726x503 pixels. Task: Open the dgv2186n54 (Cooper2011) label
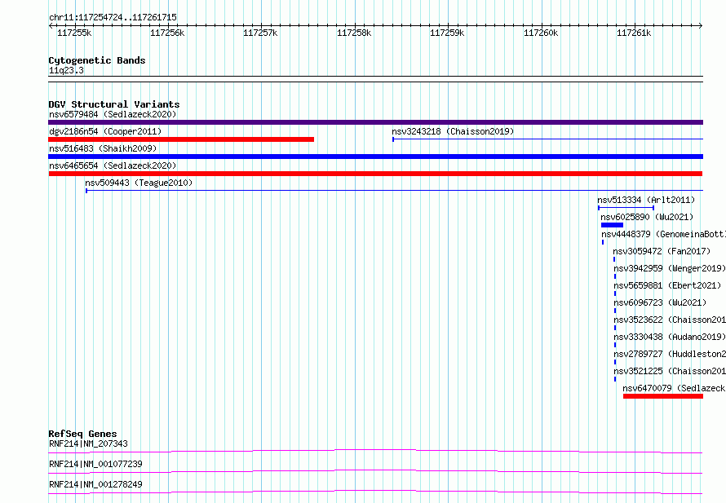point(105,131)
